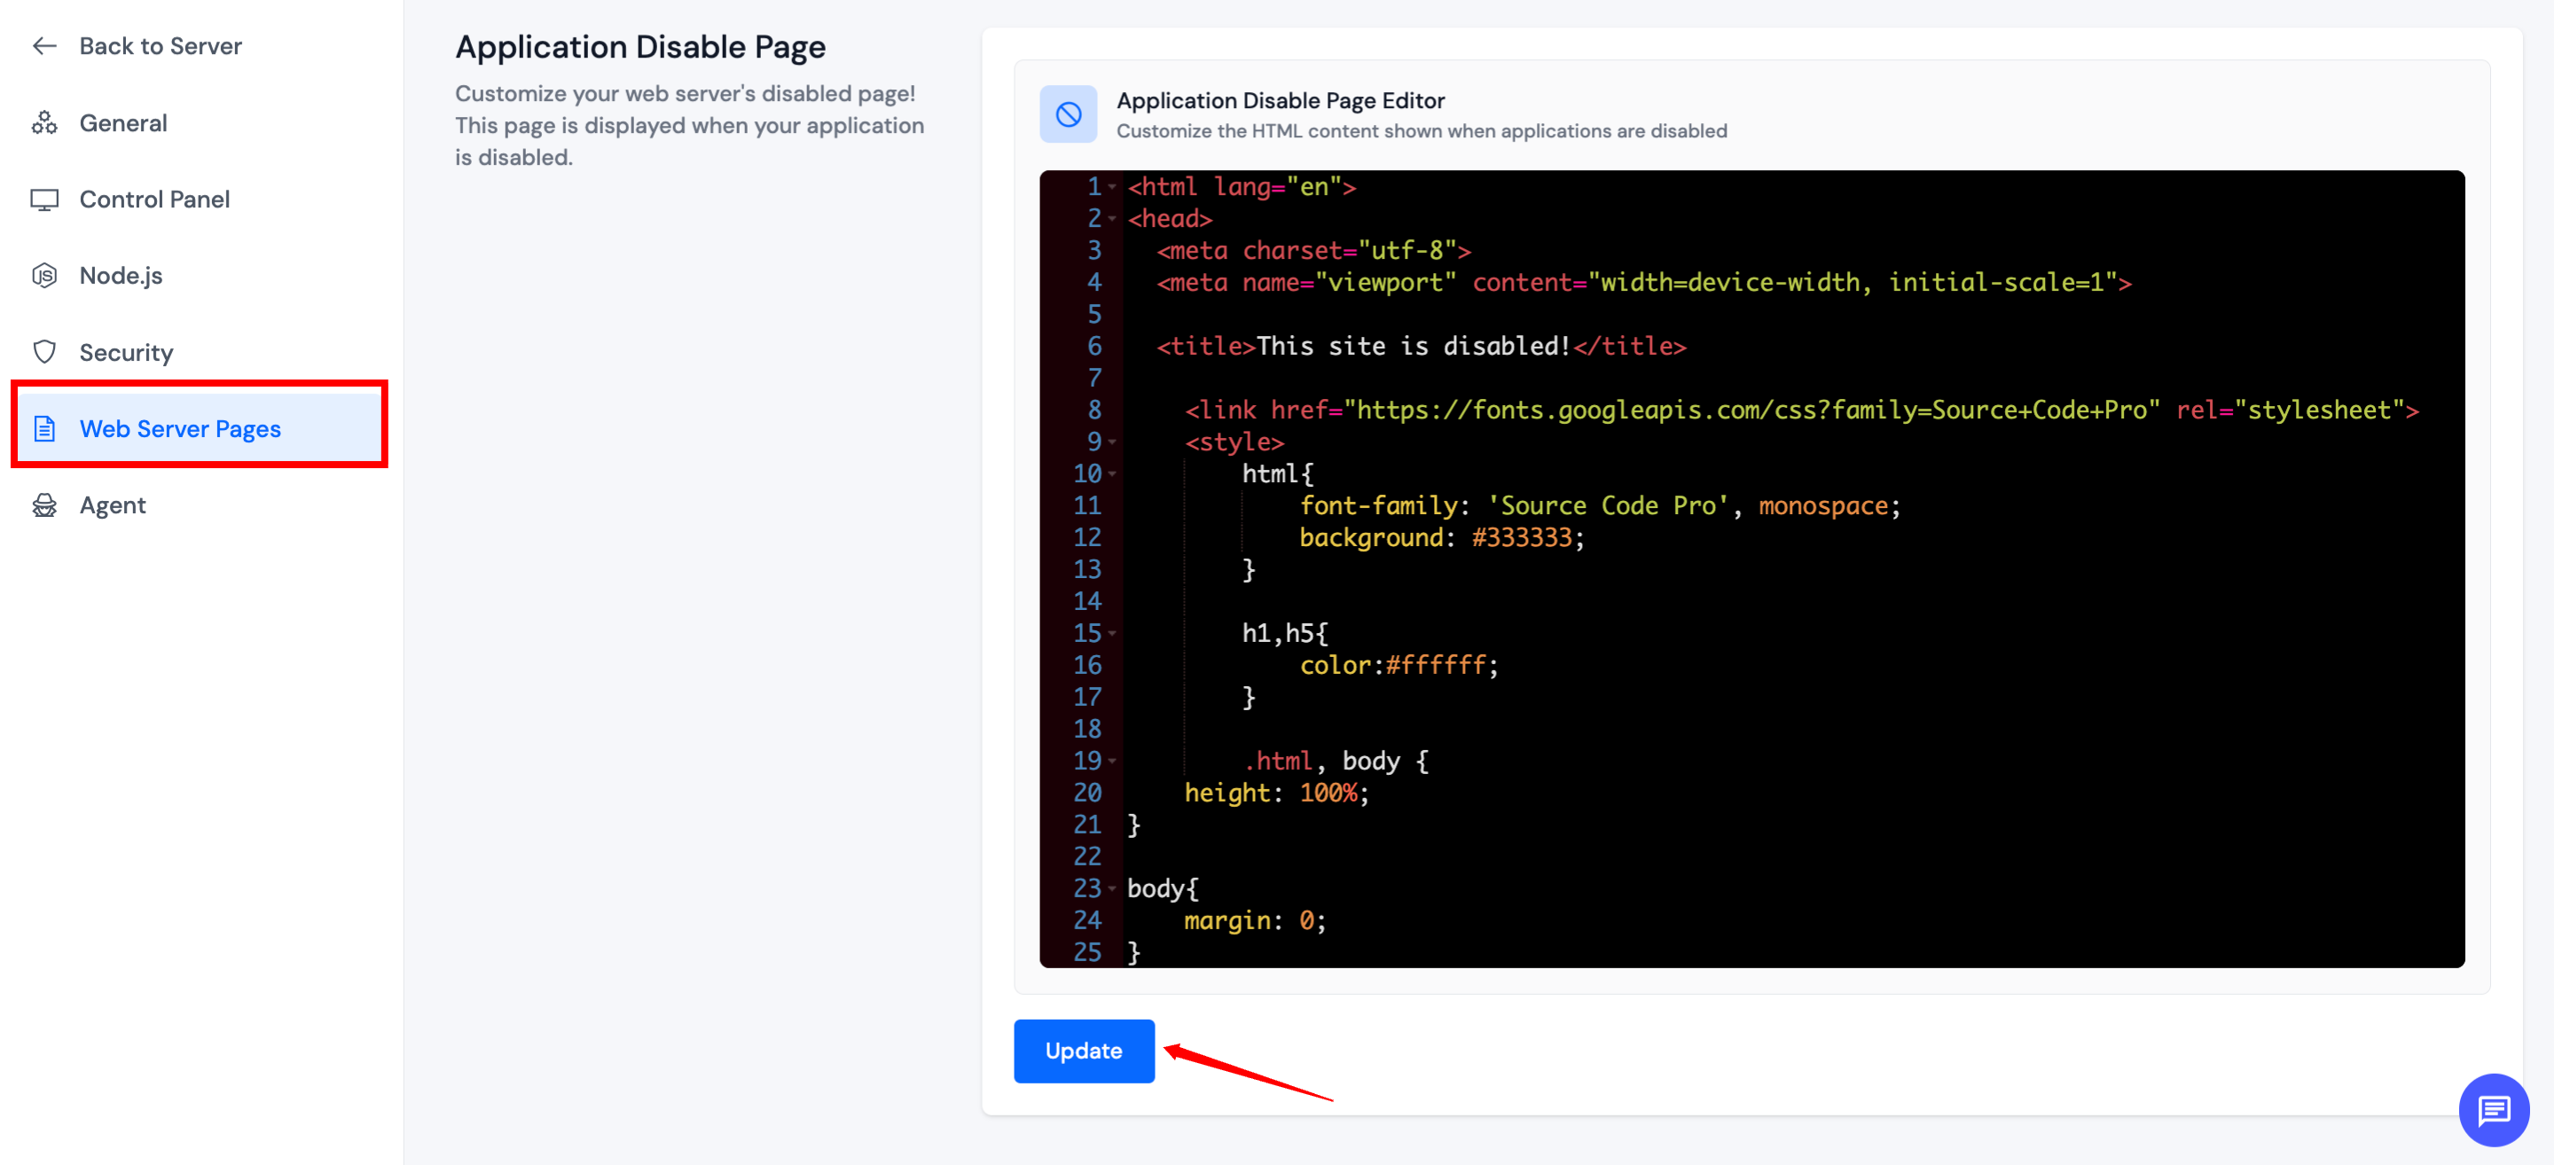The height and width of the screenshot is (1165, 2554).
Task: Click the title text on line 6 of the editor
Action: 1412,346
